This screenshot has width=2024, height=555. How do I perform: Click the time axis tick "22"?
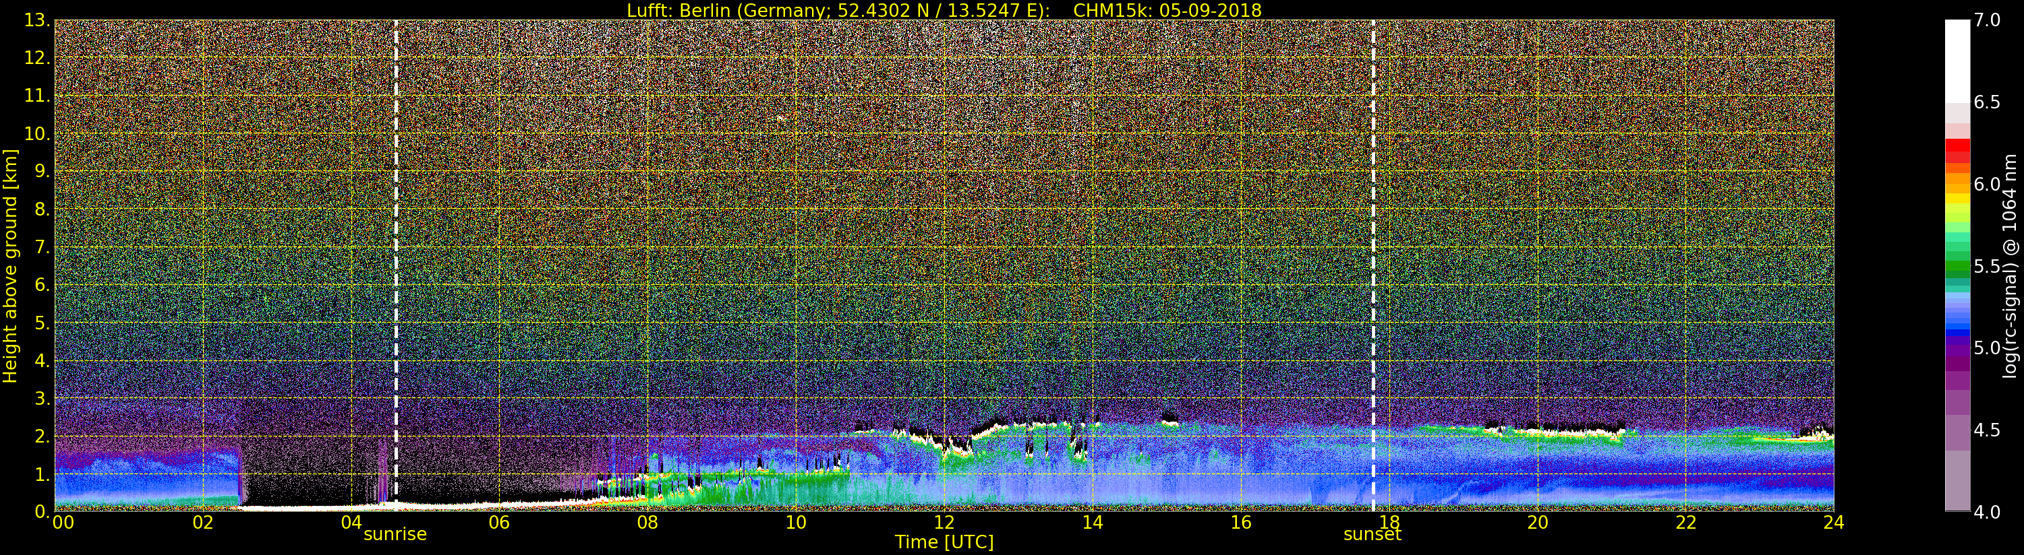pos(1685,522)
